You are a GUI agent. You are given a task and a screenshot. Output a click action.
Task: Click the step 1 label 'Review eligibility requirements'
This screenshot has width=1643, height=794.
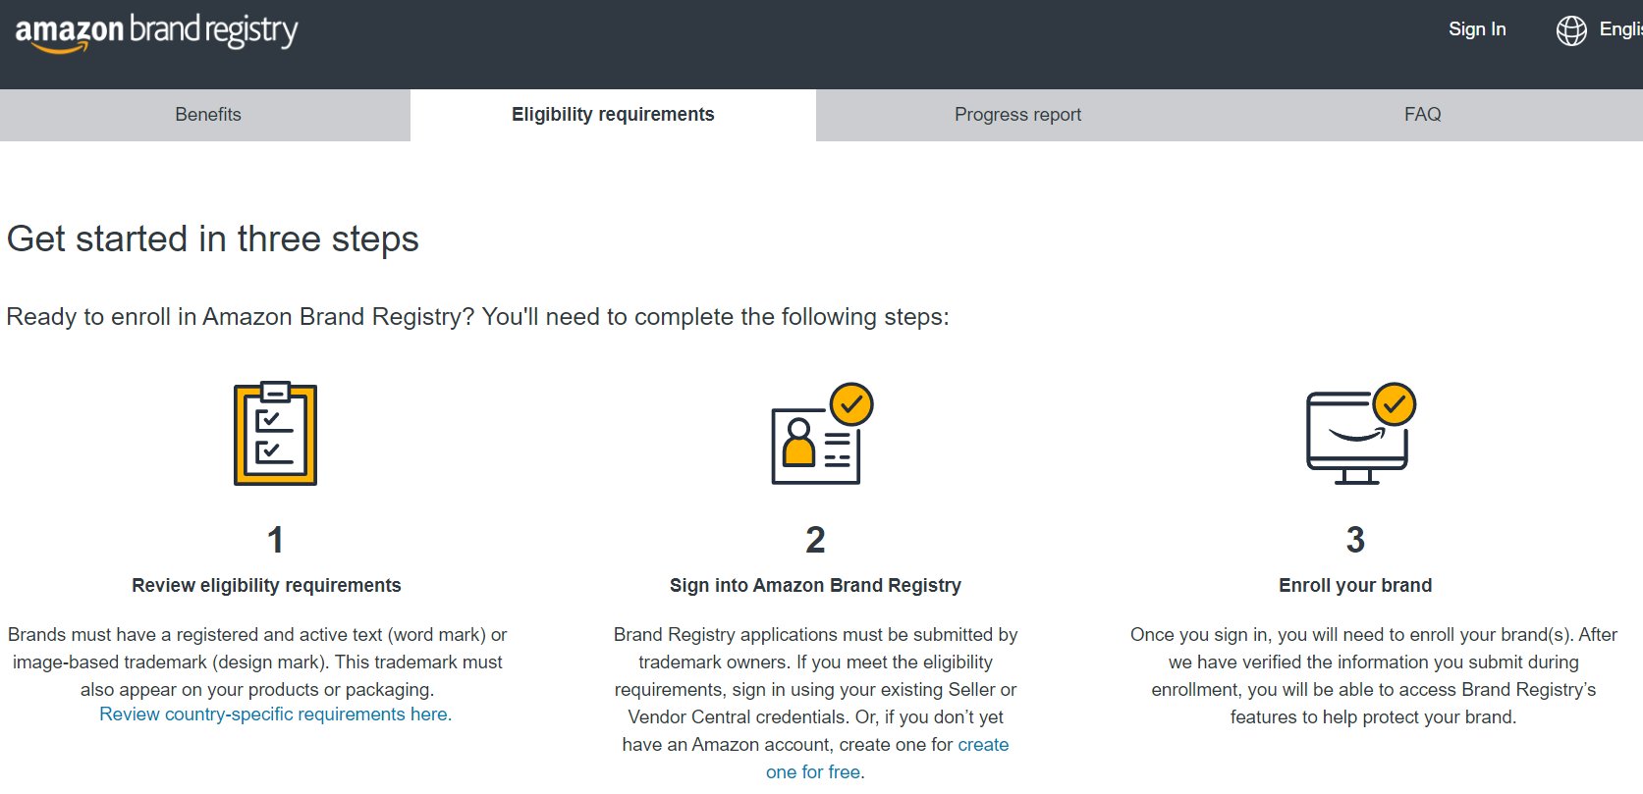265,584
